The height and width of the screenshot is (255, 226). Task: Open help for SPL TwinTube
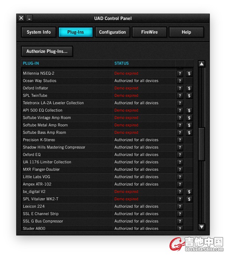pyautogui.click(x=180, y=96)
